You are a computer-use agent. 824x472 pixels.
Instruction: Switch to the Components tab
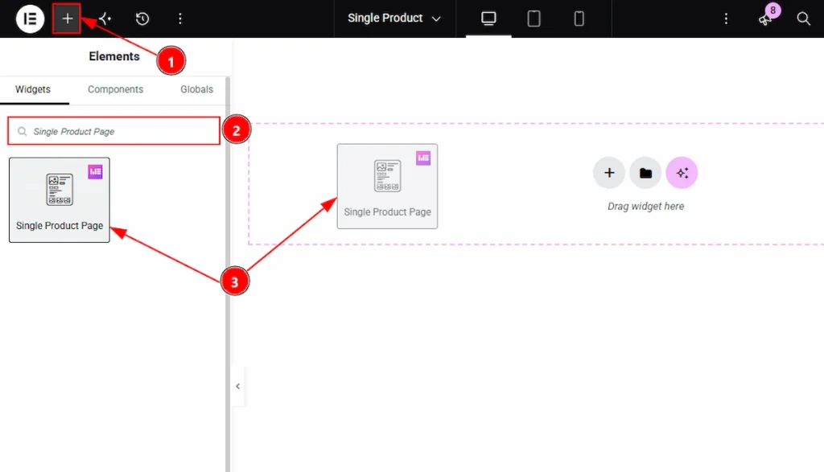coord(116,89)
